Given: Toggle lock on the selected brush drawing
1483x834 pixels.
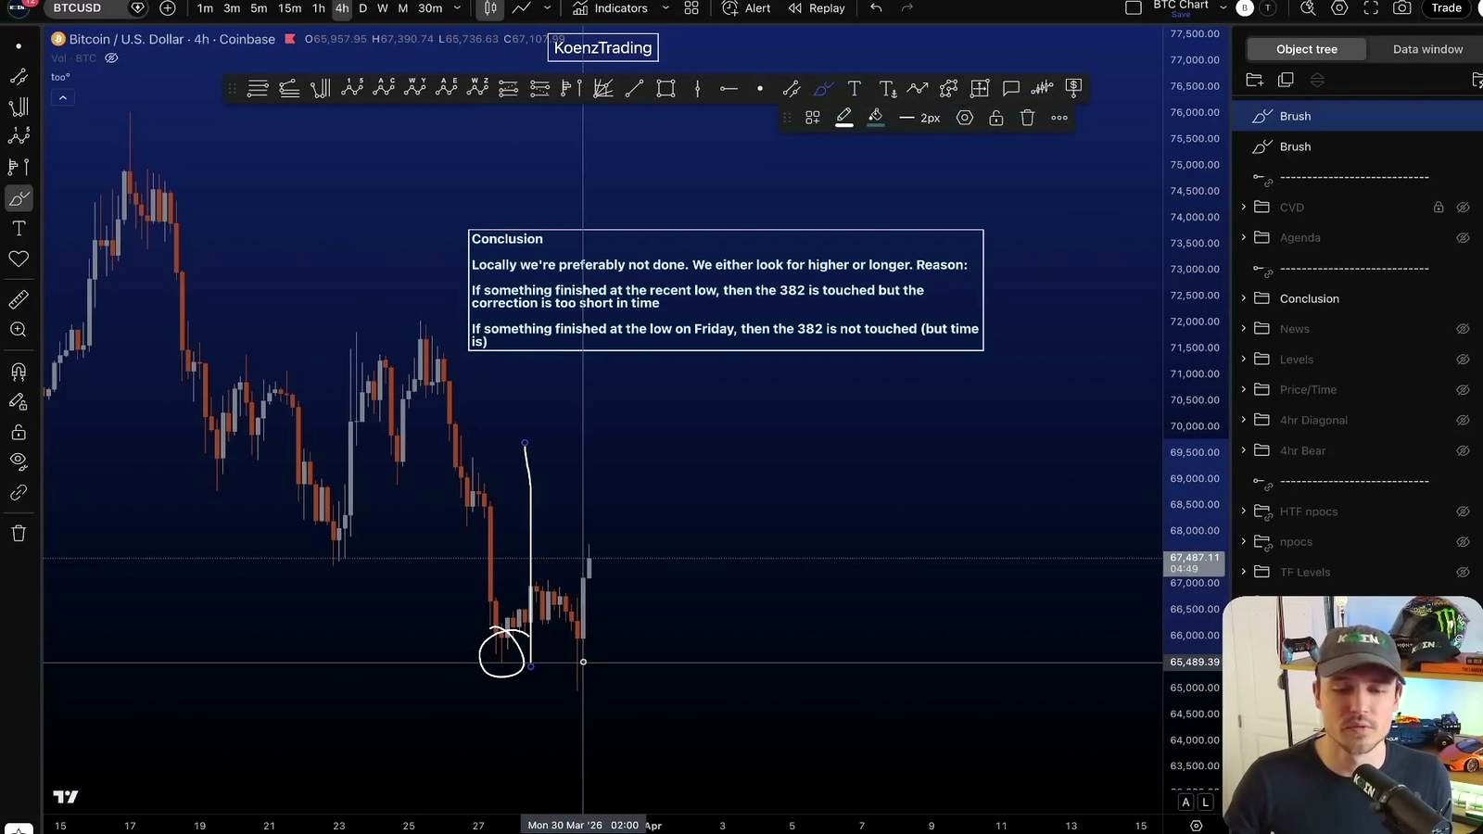Looking at the screenshot, I should (x=996, y=118).
